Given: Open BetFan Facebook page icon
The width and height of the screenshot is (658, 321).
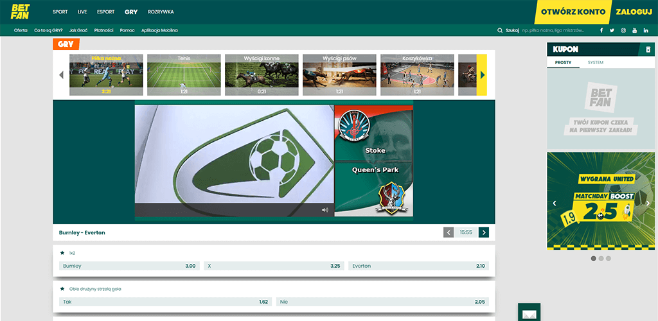Looking at the screenshot, I should pos(601,30).
